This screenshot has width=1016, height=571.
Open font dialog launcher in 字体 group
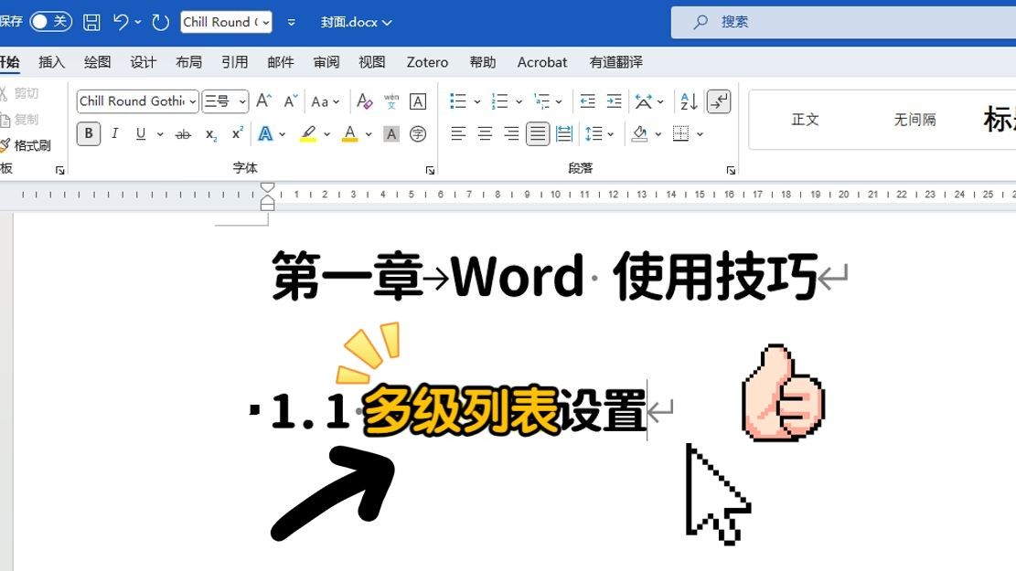point(430,170)
